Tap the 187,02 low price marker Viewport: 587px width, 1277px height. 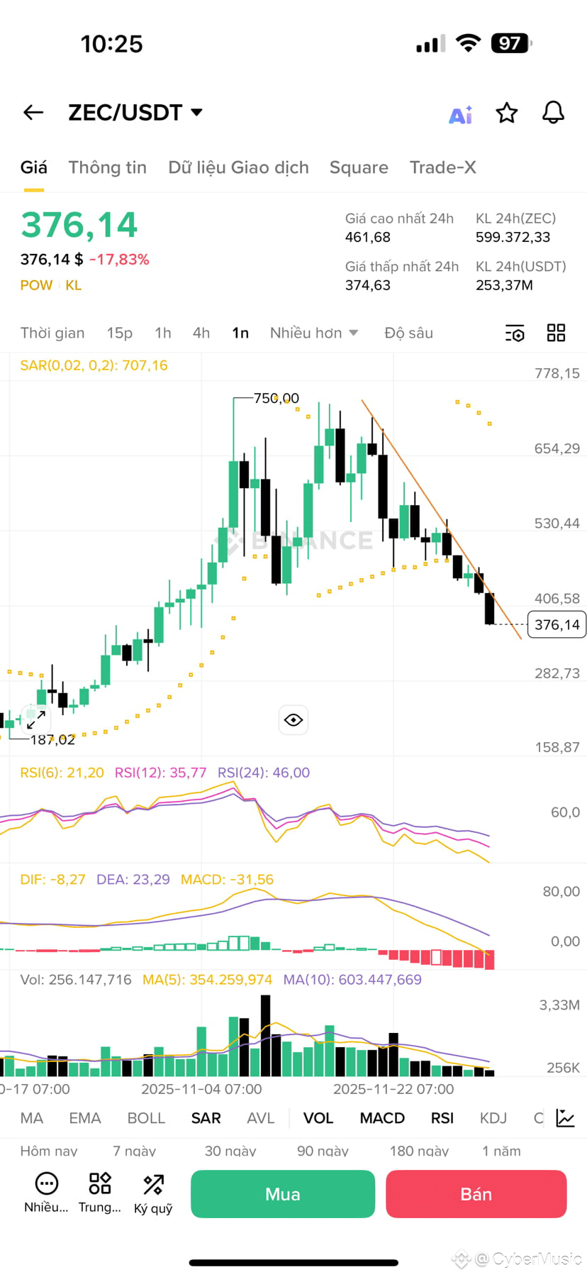(52, 740)
